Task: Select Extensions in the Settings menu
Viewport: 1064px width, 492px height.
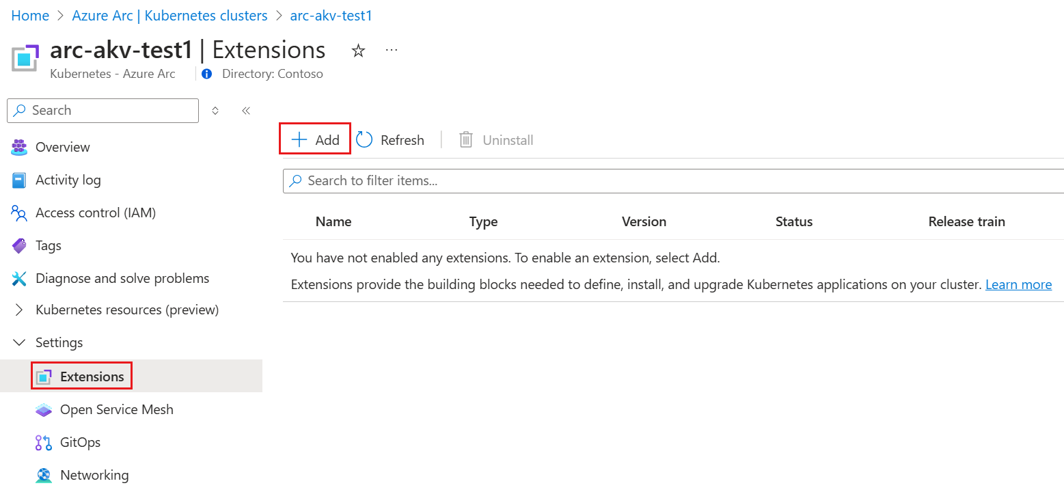Action: (92, 377)
